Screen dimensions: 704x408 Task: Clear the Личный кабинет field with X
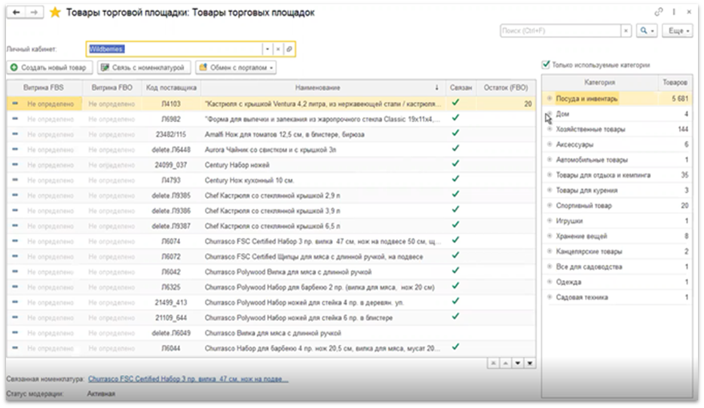pos(278,49)
